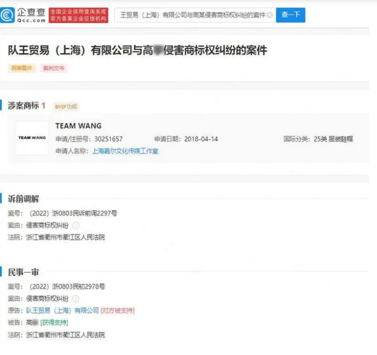Click the info icon beside 侵害商标权纠纷 under 民事一审
The image size is (377, 355).
tap(76, 299)
